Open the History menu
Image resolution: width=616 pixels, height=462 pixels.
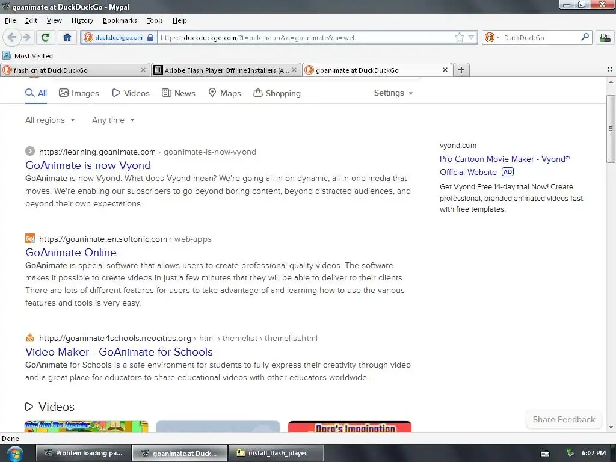(x=82, y=20)
